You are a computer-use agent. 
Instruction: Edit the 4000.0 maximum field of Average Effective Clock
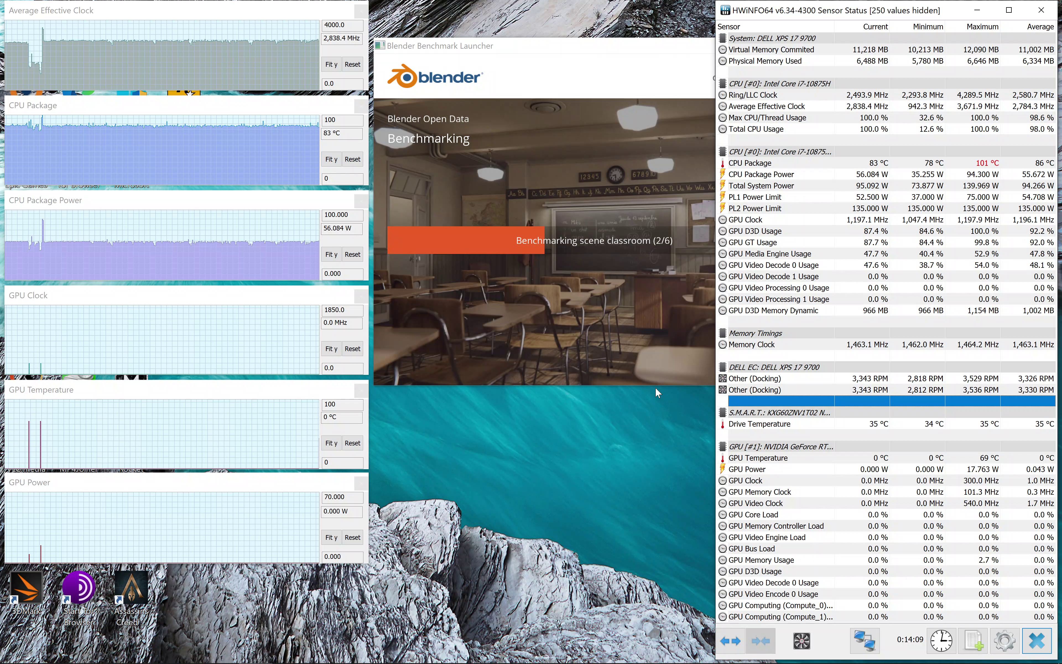pos(342,25)
